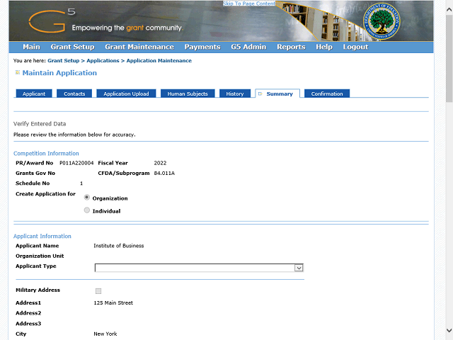Switch to the History tab
Image resolution: width=453 pixels, height=340 pixels.
(x=234, y=93)
